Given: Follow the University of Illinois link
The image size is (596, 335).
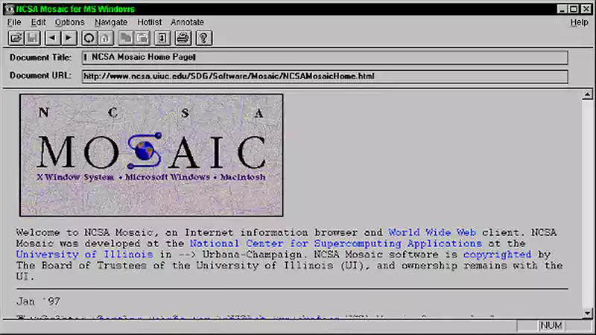Looking at the screenshot, I should click(x=84, y=254).
